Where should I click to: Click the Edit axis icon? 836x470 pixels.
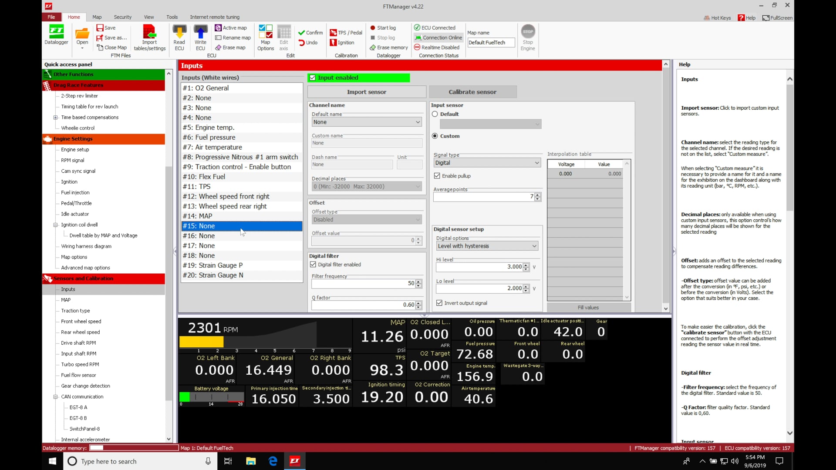(x=284, y=37)
